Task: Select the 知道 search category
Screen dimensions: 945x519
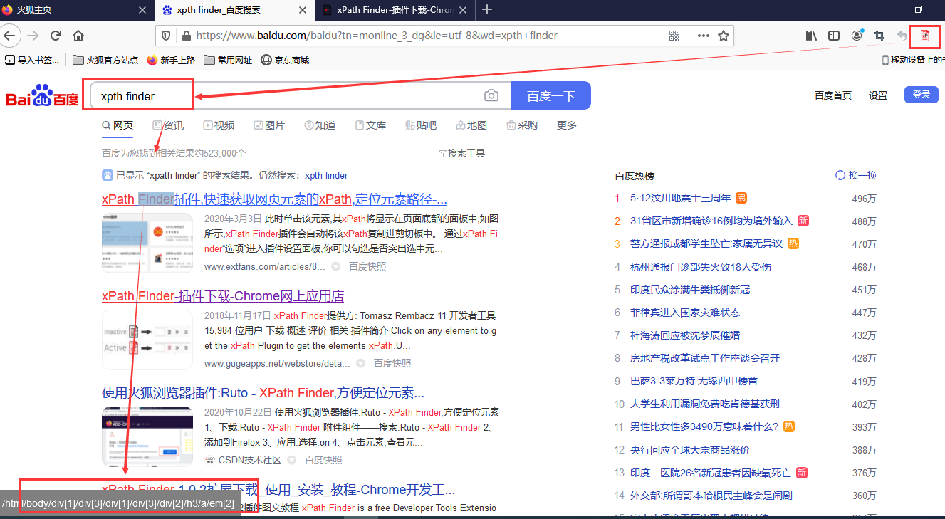Action: coord(320,125)
